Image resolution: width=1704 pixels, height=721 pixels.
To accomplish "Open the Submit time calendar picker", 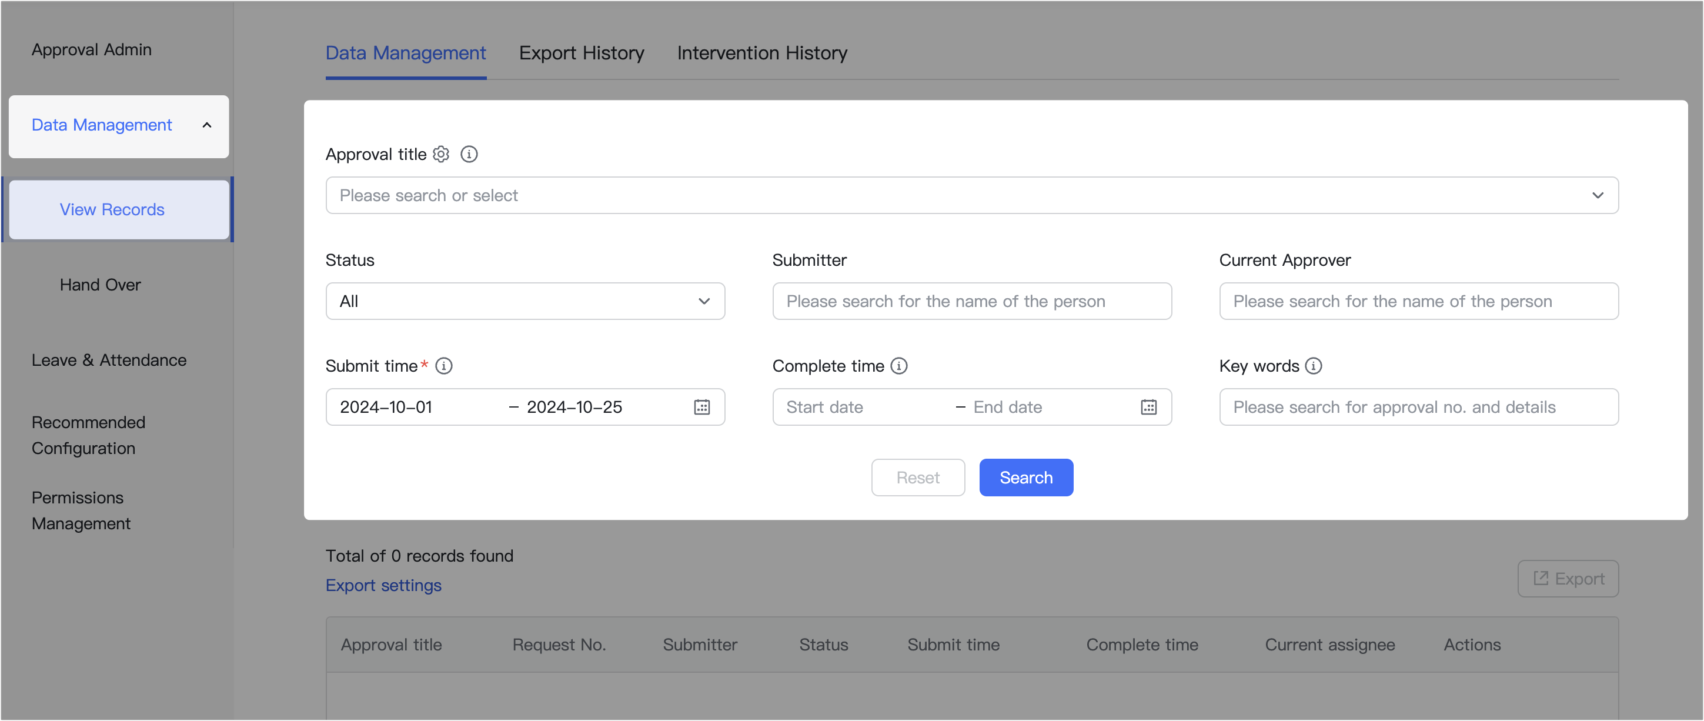I will coord(701,407).
